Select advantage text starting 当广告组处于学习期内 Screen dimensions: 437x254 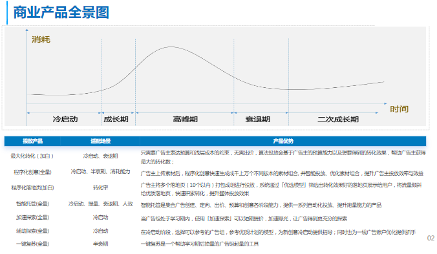click(x=244, y=219)
